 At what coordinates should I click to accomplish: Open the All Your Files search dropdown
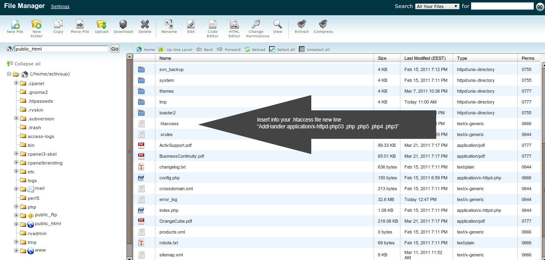pyautogui.click(x=437, y=6)
